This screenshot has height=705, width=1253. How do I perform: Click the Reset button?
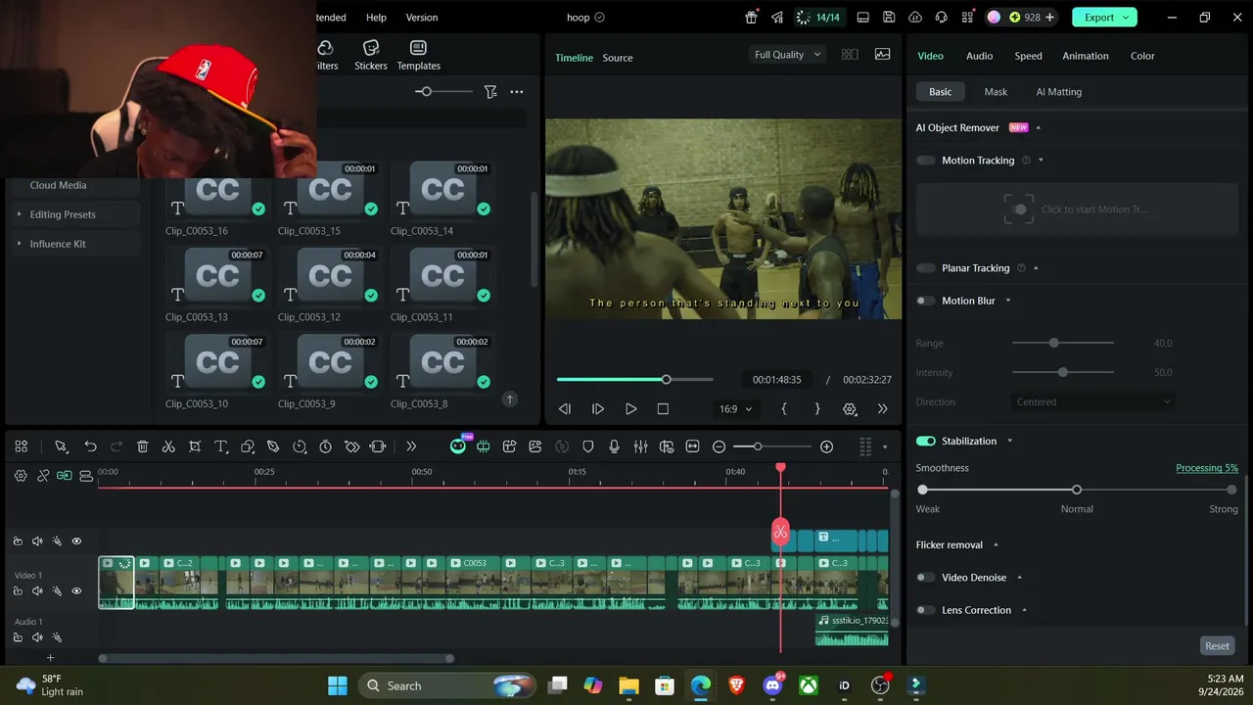pyautogui.click(x=1217, y=646)
